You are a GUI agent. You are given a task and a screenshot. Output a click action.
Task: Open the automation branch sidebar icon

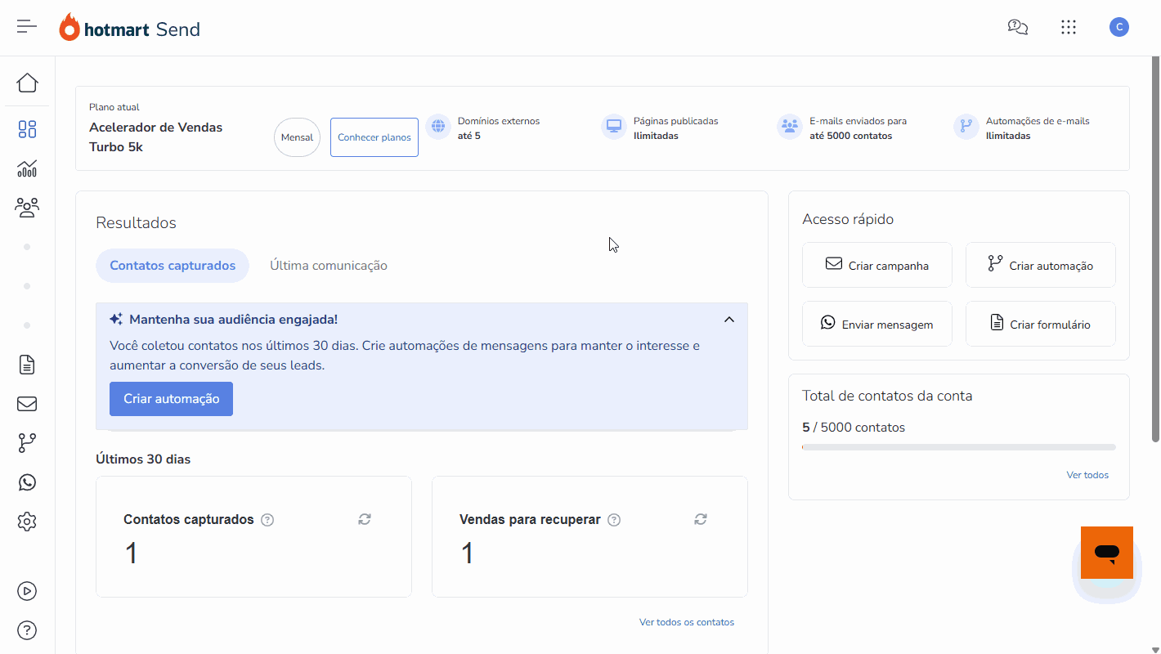pyautogui.click(x=27, y=443)
